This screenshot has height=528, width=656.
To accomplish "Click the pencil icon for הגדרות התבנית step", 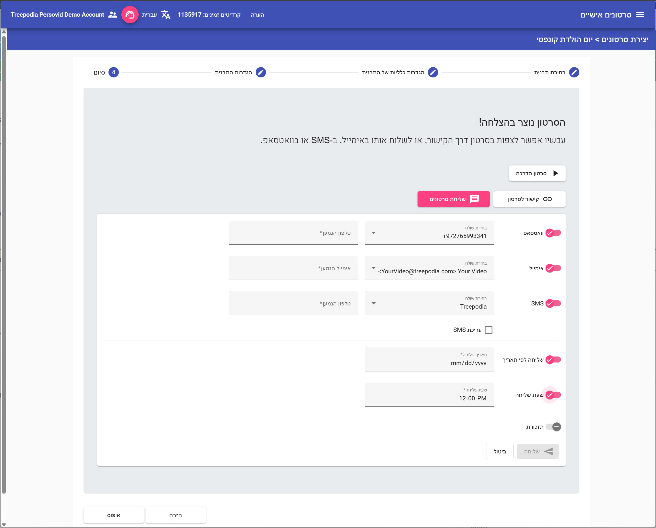I will (261, 72).
